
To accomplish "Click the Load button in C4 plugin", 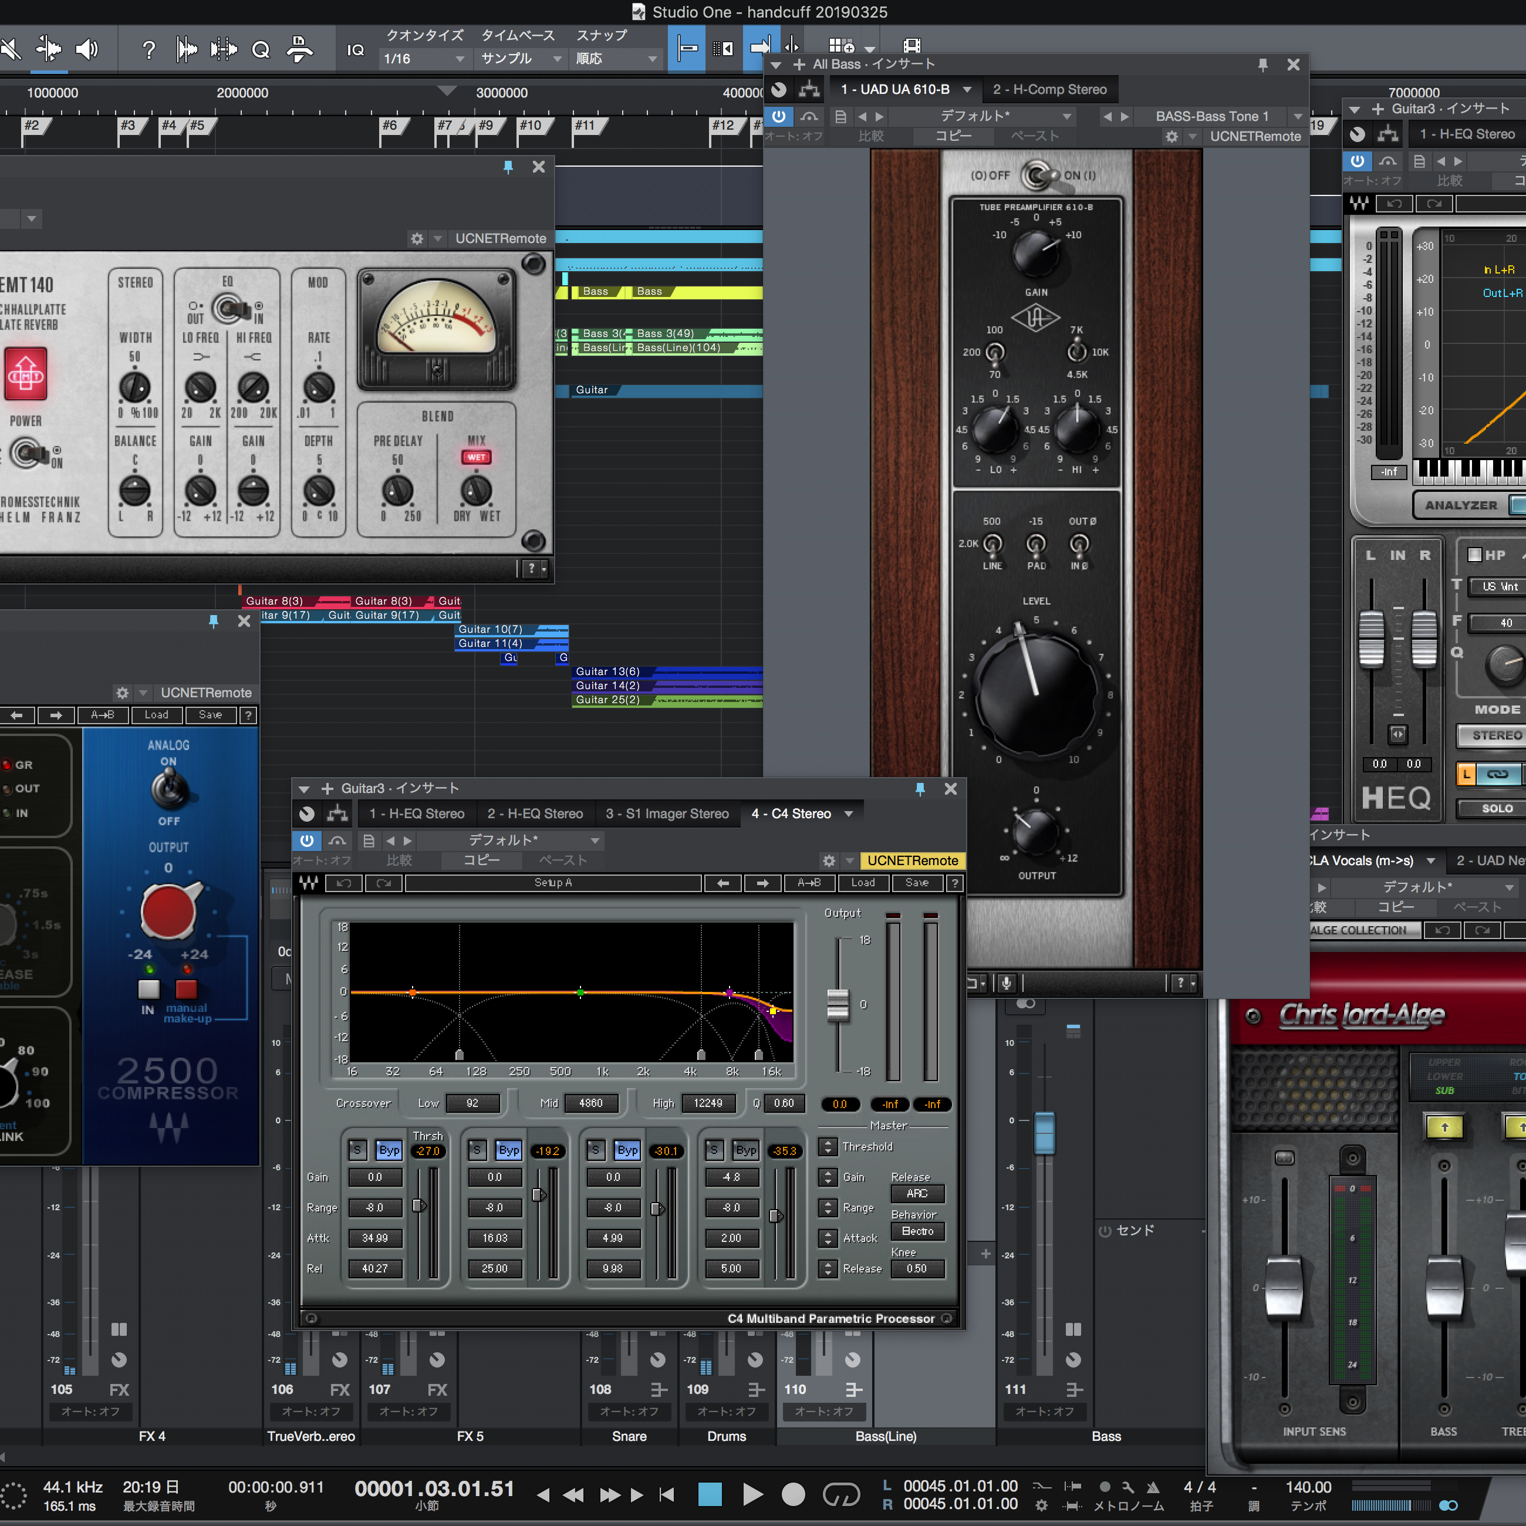I will [863, 882].
